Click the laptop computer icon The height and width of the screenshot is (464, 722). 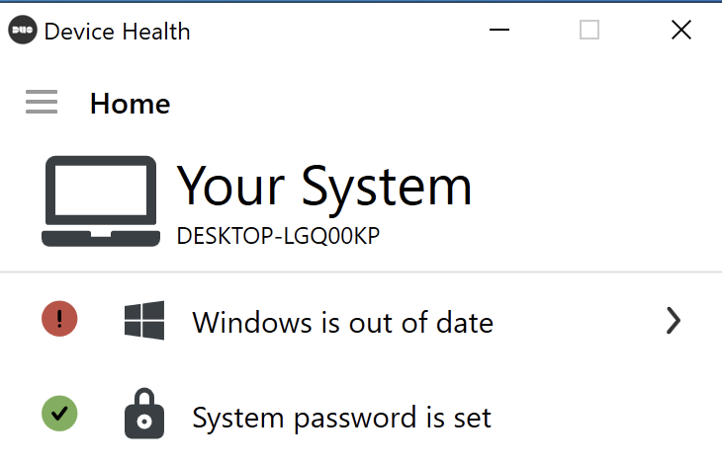click(101, 201)
